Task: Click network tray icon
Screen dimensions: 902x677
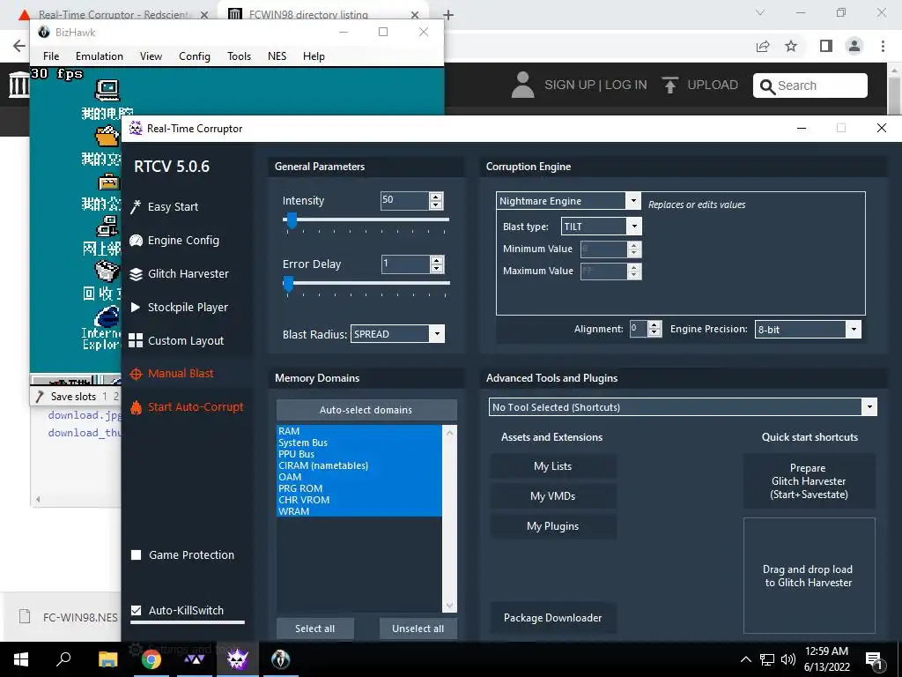Action: (767, 659)
